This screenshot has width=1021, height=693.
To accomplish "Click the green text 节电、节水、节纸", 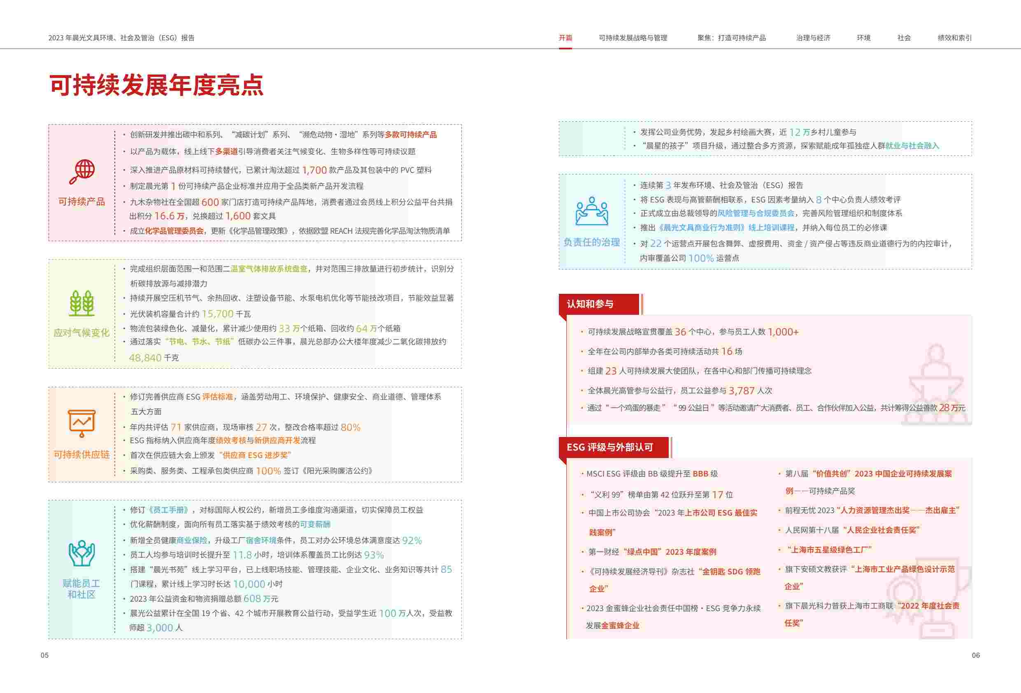I will click(200, 342).
